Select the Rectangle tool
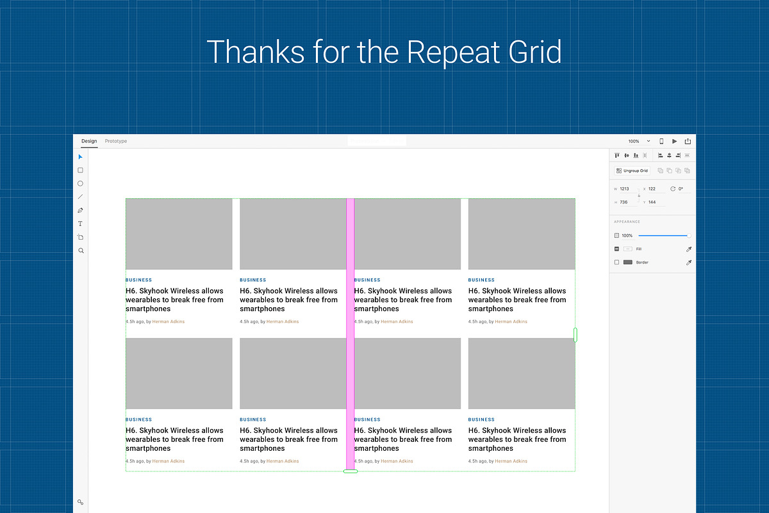This screenshot has width=769, height=513. tap(80, 171)
